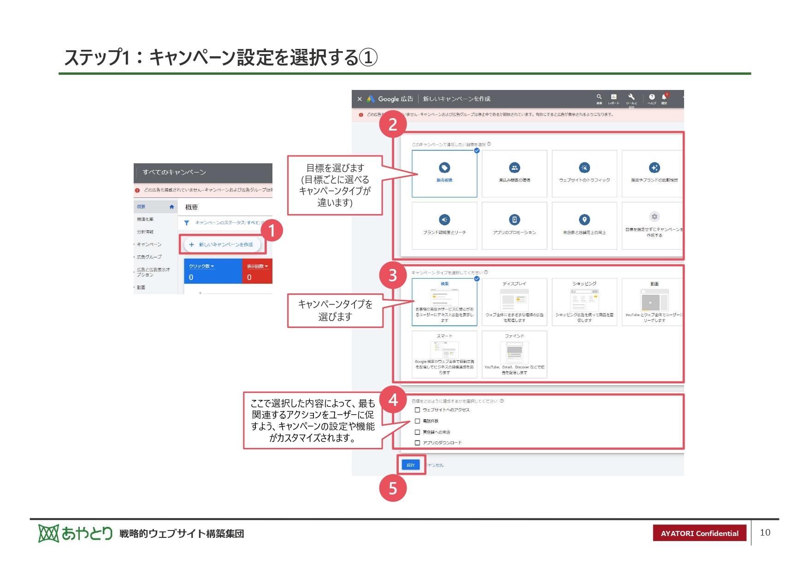Screen dimensions: 809x572
Task: Open the 検索 search icon in toolbar
Action: tap(599, 98)
